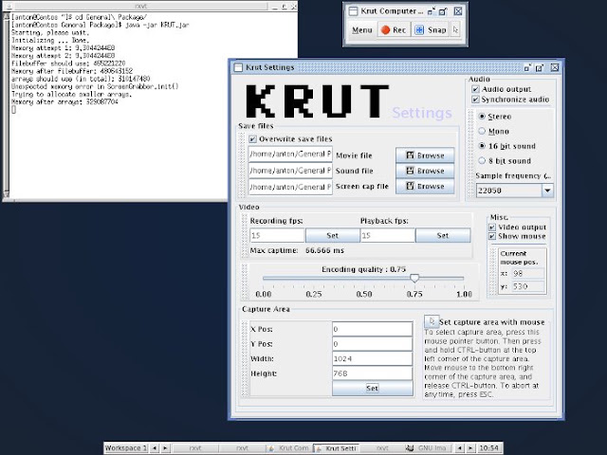Edit the Width field showing 1024
Viewport: 607px width, 455px height.
(373, 358)
